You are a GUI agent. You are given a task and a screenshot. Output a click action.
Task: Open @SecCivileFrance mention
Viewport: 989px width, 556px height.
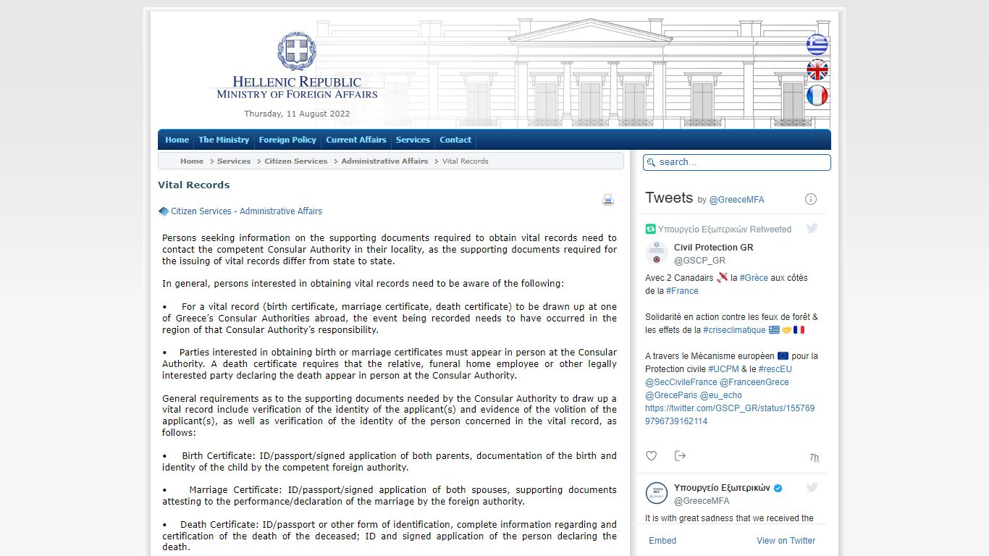(x=681, y=382)
